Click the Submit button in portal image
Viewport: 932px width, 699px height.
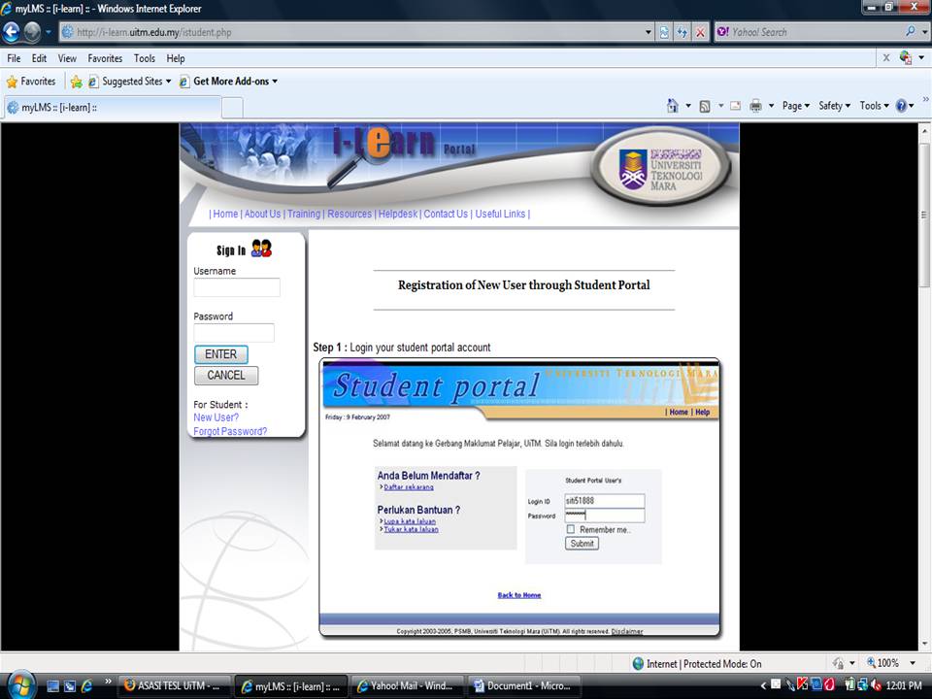(x=582, y=544)
